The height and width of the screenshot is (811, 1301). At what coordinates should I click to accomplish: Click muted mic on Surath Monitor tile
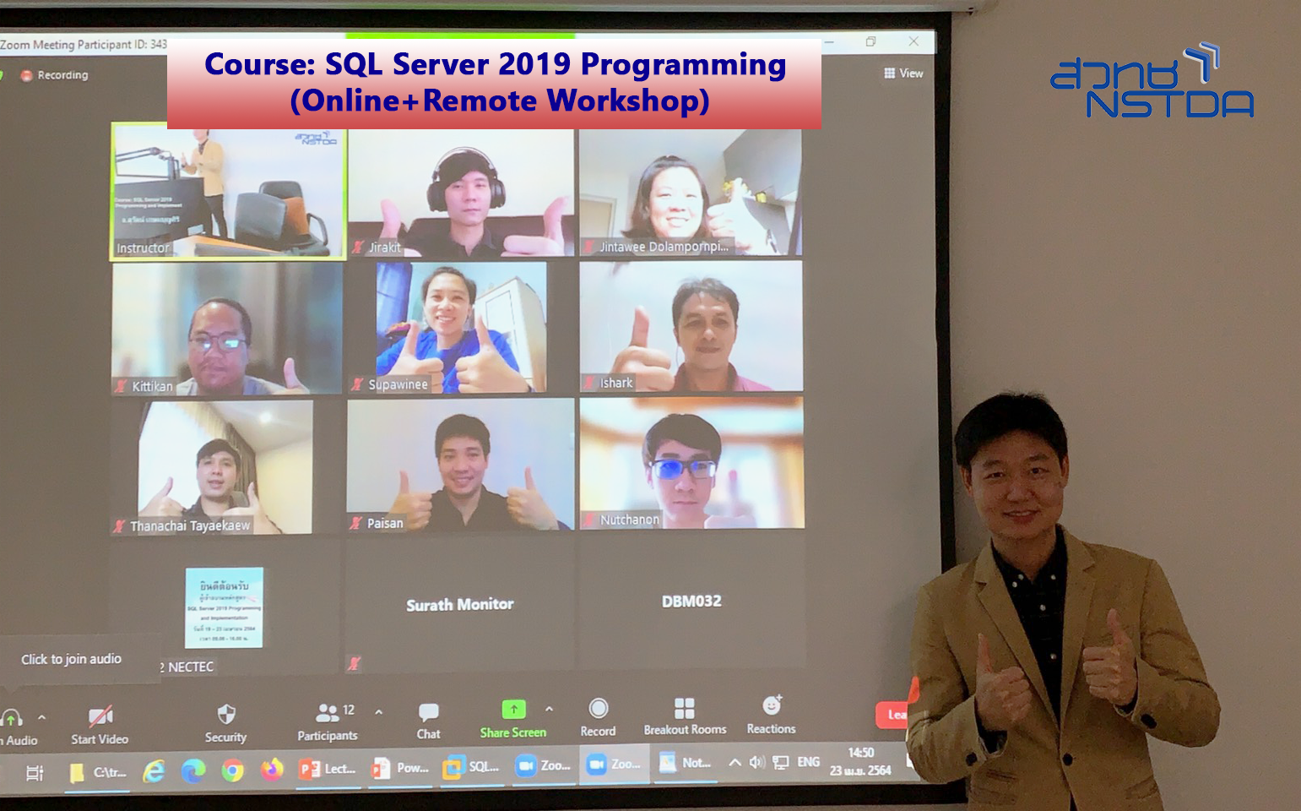pos(355,663)
